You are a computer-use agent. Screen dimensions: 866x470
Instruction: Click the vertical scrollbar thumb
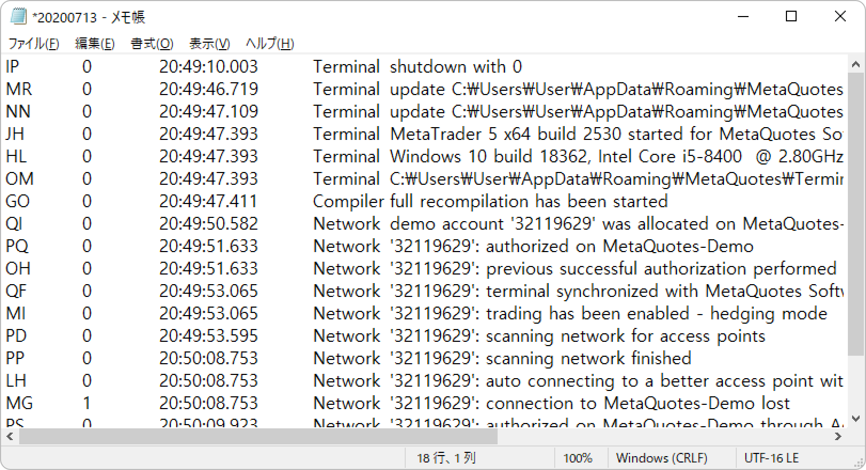tap(856, 214)
